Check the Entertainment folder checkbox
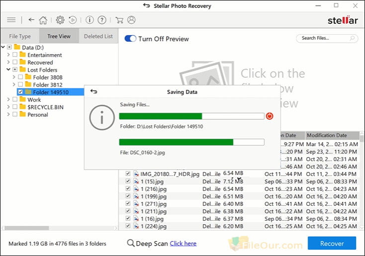Screen dimensions: 365x256 (15, 55)
